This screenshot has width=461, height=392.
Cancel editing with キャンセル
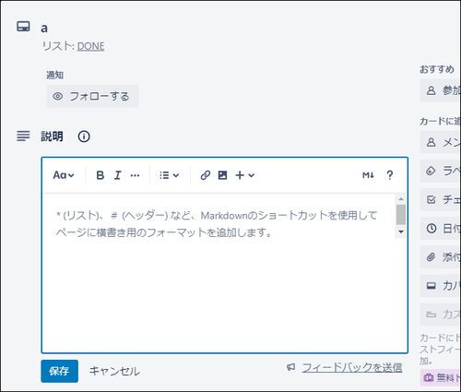click(114, 371)
